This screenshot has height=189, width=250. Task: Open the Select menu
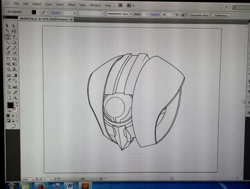60,4
